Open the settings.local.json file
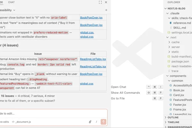 (x=182, y=32)
